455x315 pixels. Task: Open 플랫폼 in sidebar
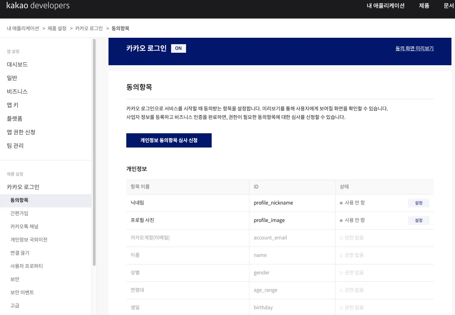(x=15, y=119)
